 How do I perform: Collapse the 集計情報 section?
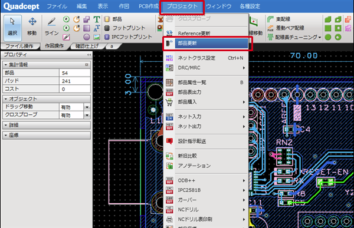pyautogui.click(x=6, y=65)
